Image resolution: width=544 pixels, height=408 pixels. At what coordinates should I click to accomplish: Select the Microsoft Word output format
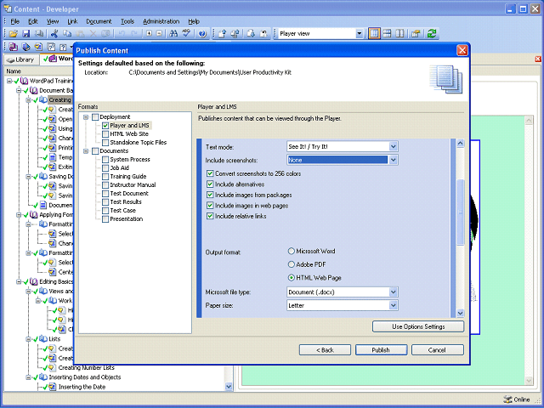(x=292, y=251)
